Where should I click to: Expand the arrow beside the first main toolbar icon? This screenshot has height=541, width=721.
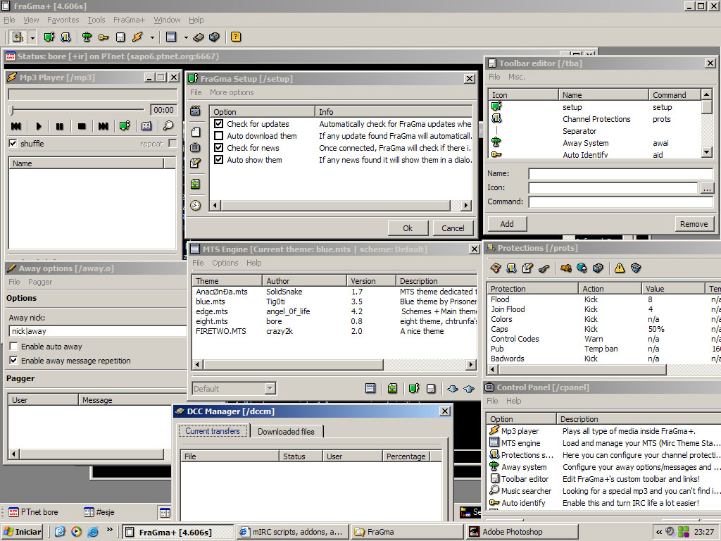32,37
